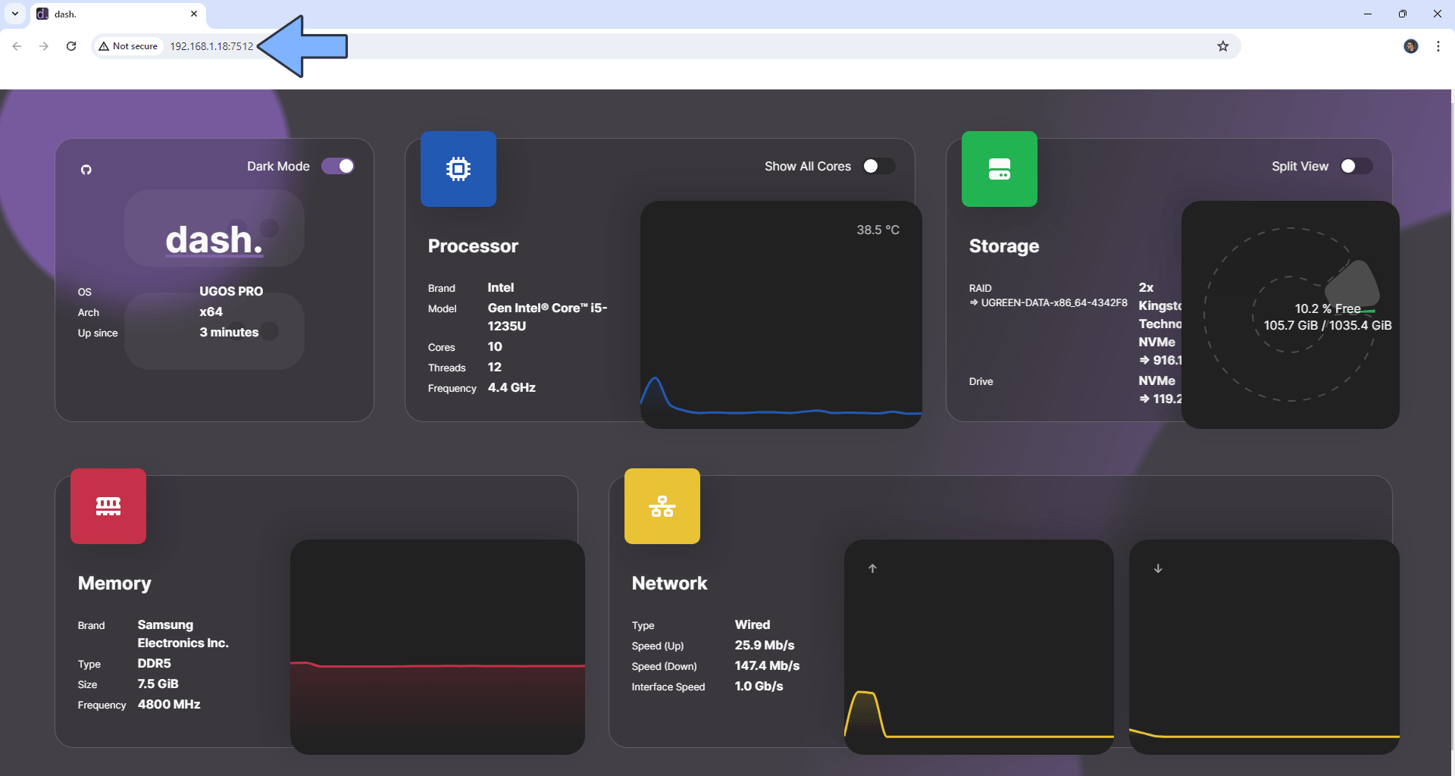
Task: Click the blue Processor chip icon
Action: pos(458,169)
